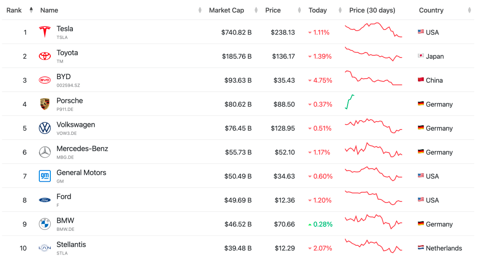Click the Ford oval logo icon

point(45,200)
